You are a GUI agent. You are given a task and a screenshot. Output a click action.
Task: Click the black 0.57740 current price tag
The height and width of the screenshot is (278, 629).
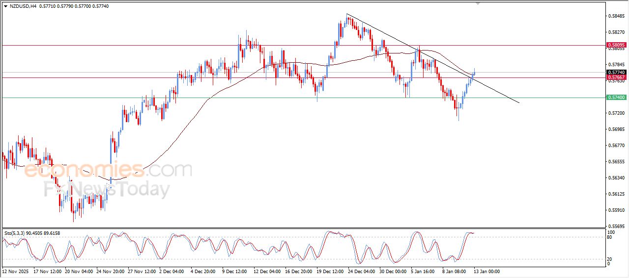pos(616,72)
